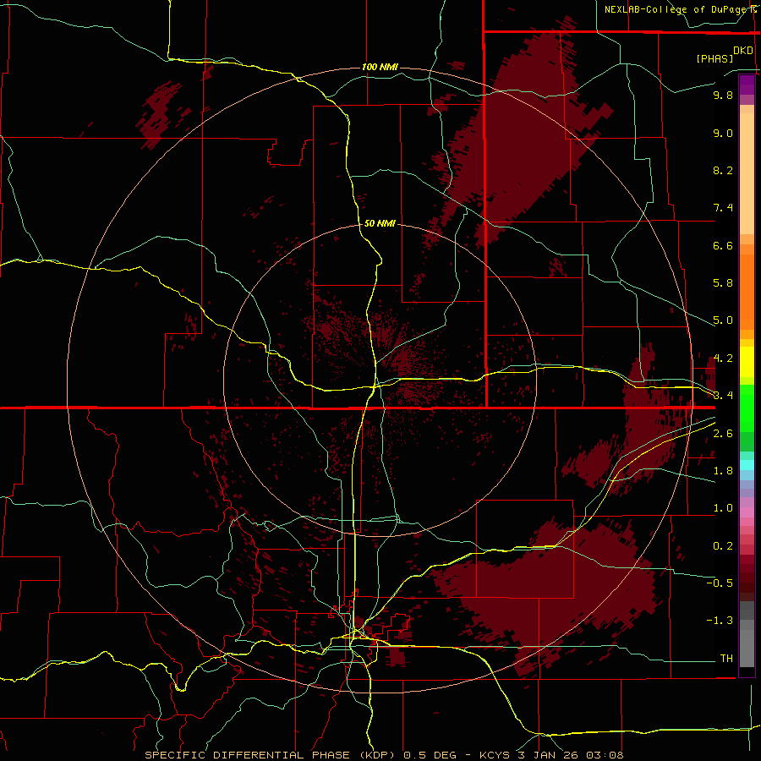The width and height of the screenshot is (761, 761).
Task: Click the -0.5 scale value
Action: coord(720,583)
